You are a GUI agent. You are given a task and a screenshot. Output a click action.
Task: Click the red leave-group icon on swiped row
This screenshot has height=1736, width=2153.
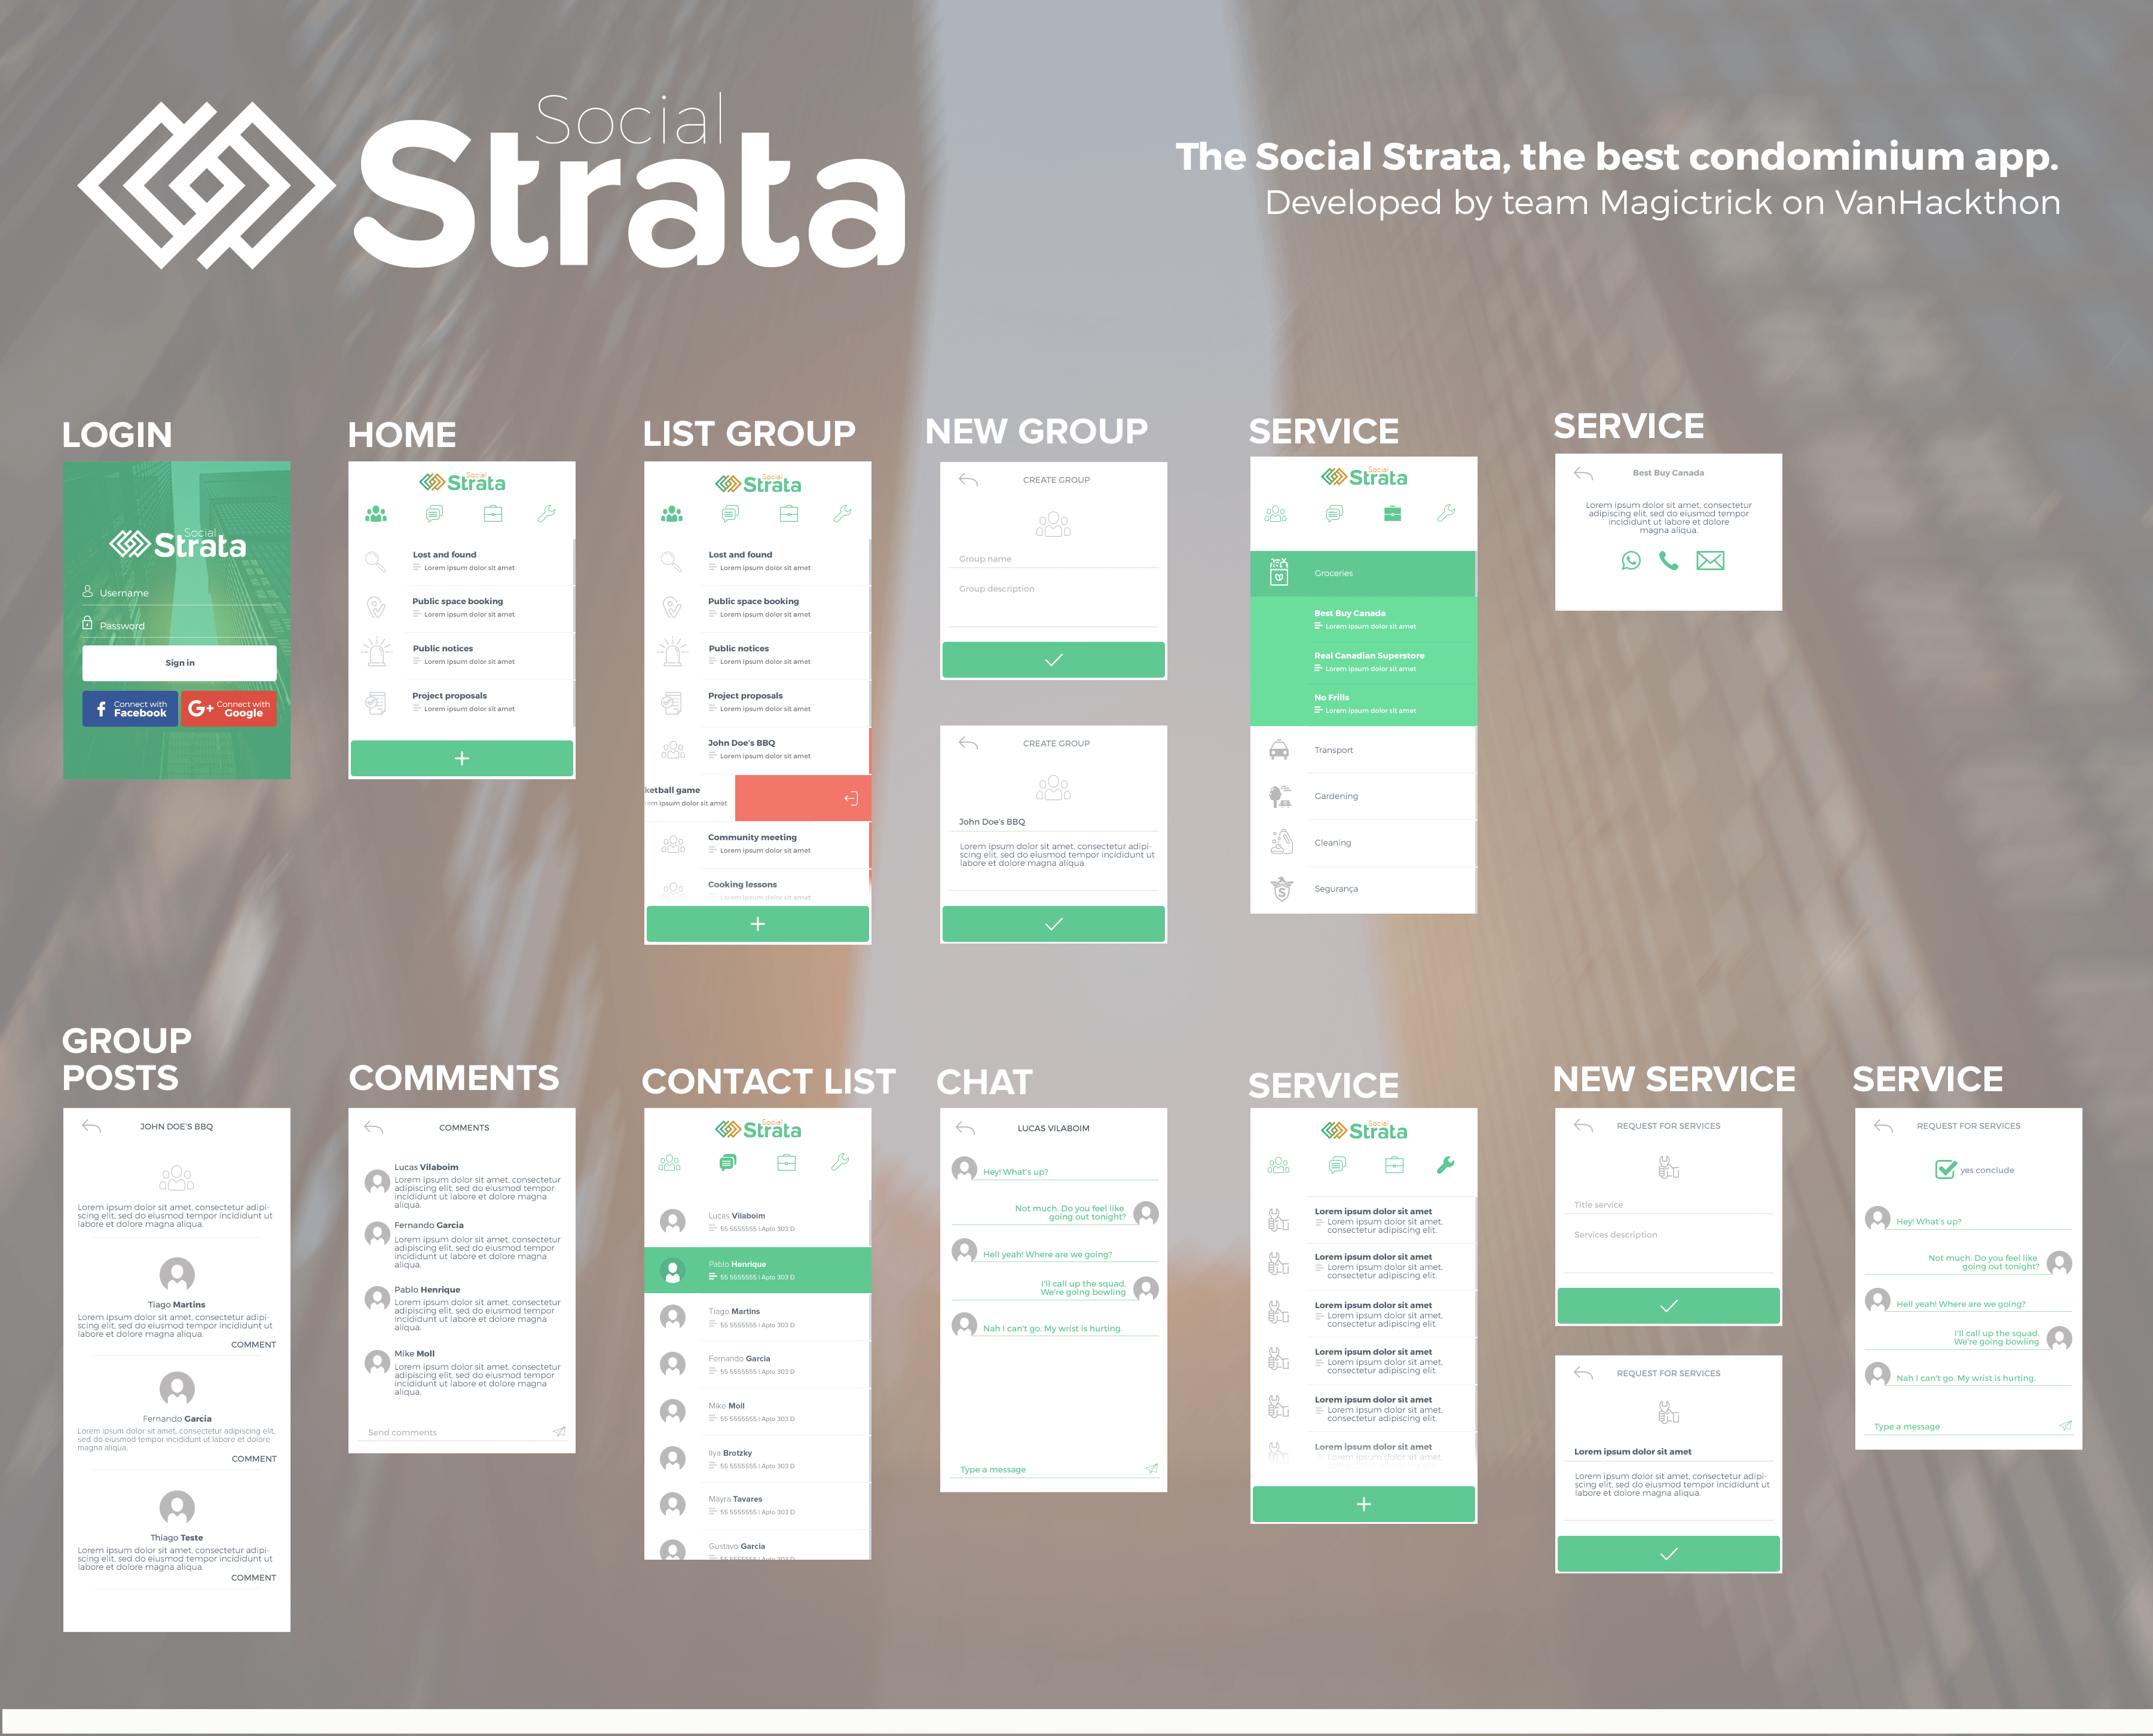click(x=851, y=798)
